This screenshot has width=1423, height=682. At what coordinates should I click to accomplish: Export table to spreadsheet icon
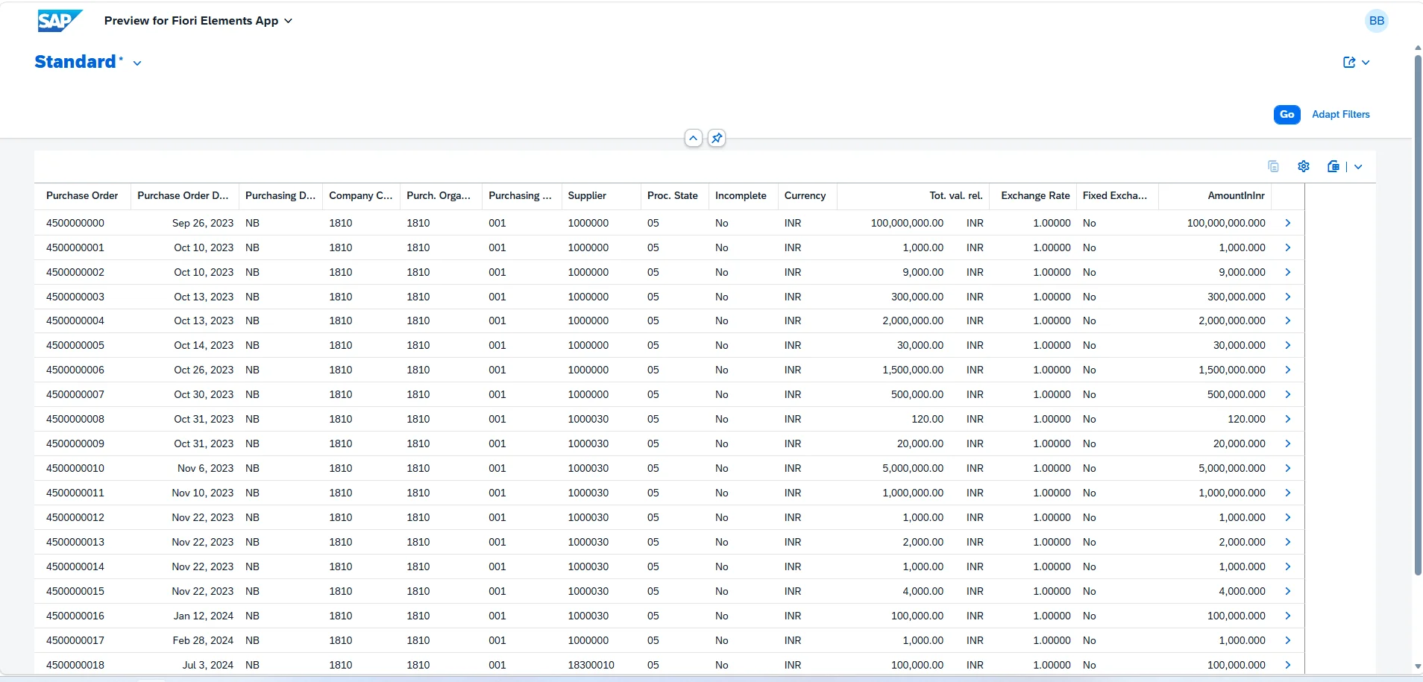coord(1334,166)
